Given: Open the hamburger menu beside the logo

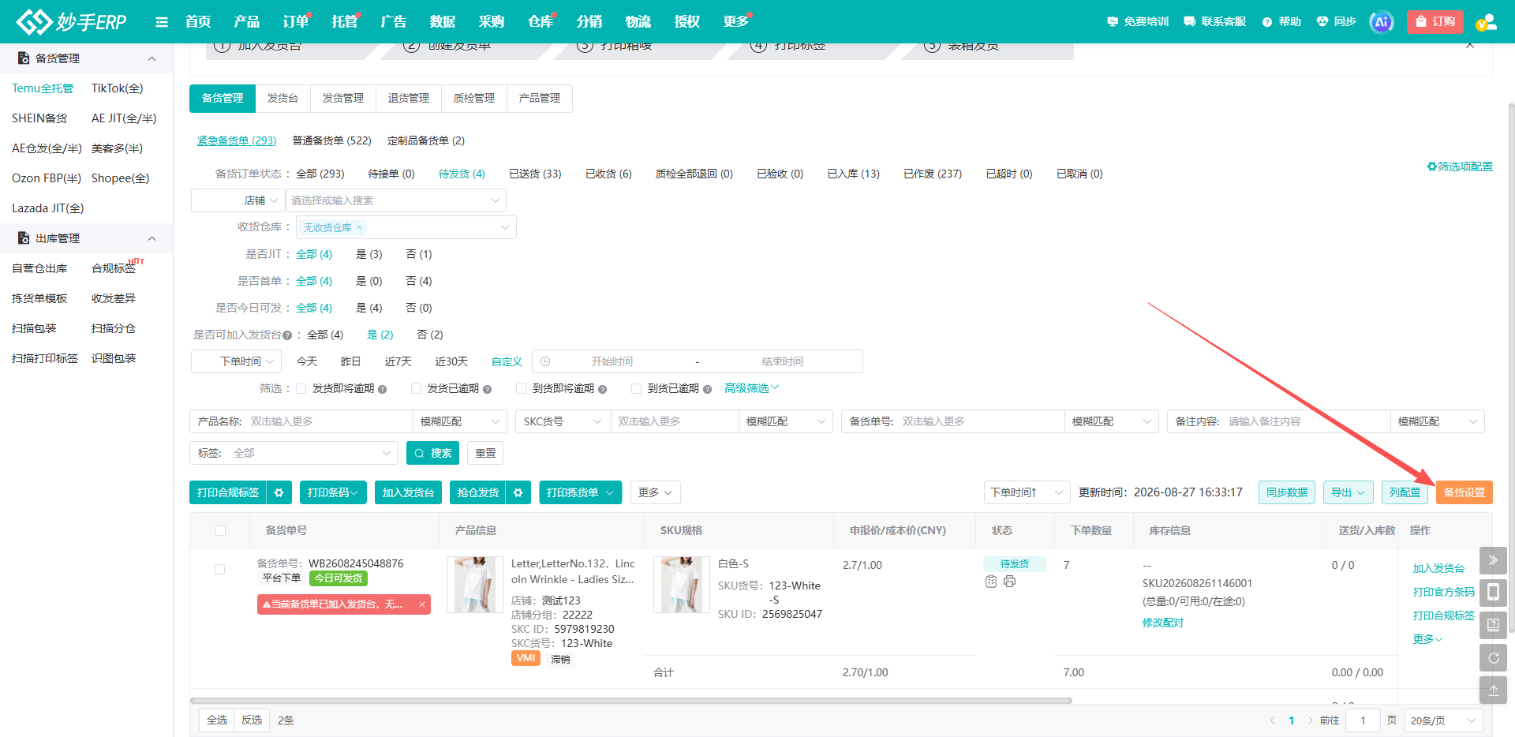Looking at the screenshot, I should pyautogui.click(x=162, y=22).
